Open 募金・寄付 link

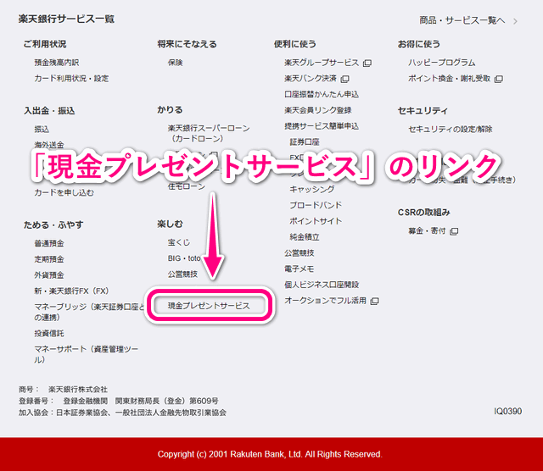click(427, 231)
